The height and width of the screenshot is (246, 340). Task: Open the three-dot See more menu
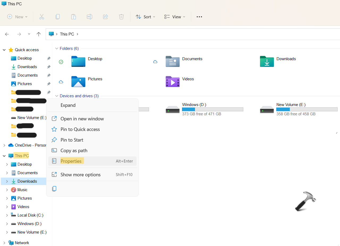199,17
